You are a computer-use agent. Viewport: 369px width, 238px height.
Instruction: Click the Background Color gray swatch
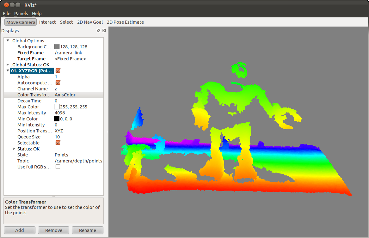tap(57, 47)
